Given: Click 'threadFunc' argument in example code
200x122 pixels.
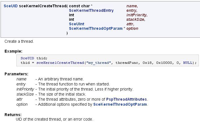Looking at the screenshot, I should 128,63.
